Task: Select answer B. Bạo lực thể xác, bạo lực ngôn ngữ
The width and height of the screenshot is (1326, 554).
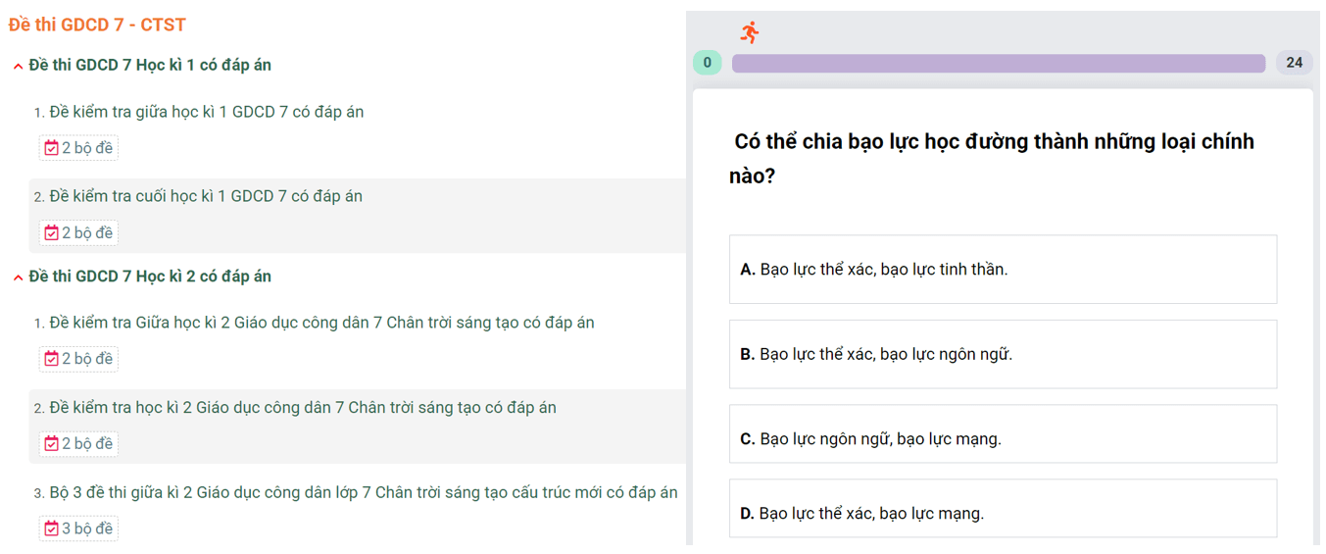Action: pyautogui.click(x=1002, y=354)
